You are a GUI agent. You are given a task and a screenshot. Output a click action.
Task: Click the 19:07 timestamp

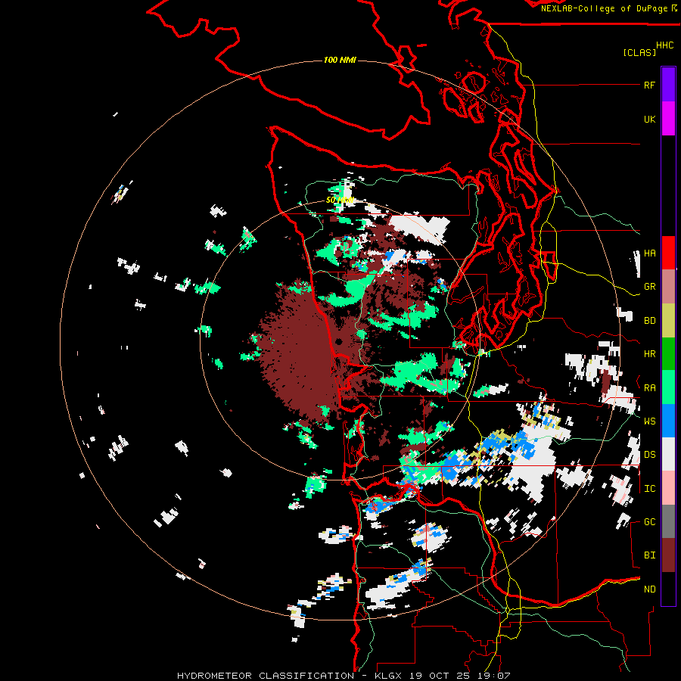[x=496, y=676]
